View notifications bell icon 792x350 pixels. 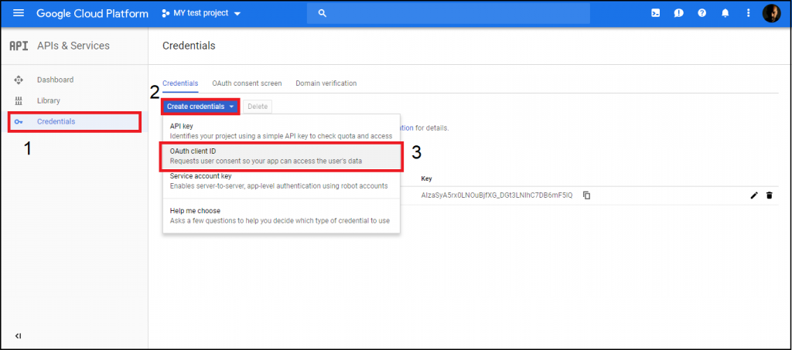(x=725, y=13)
